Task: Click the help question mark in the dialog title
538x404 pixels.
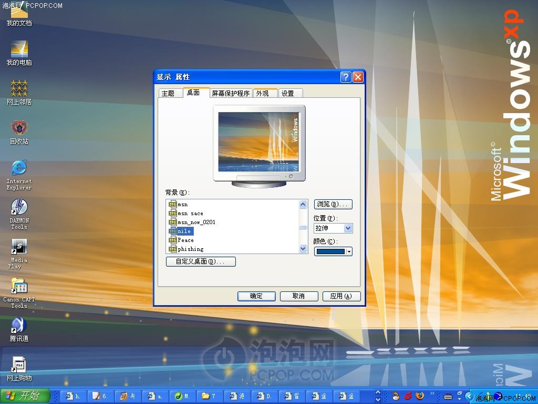Action: click(346, 77)
